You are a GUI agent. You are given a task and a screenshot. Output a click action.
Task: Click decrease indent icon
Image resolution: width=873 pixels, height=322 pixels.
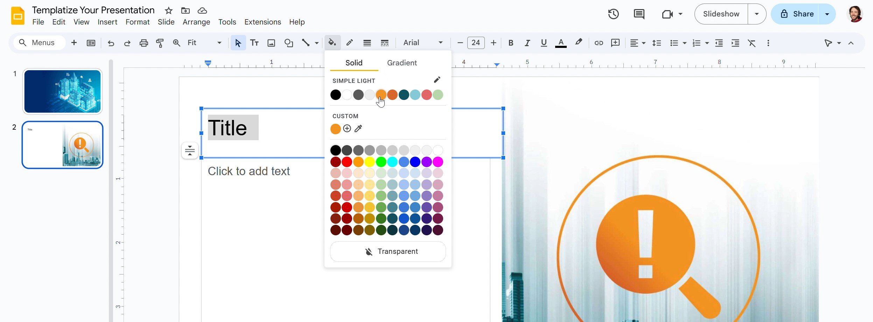click(719, 43)
